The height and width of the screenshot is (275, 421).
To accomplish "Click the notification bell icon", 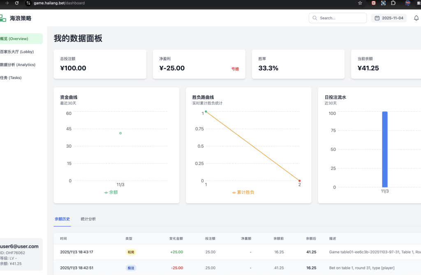I will tap(416, 18).
